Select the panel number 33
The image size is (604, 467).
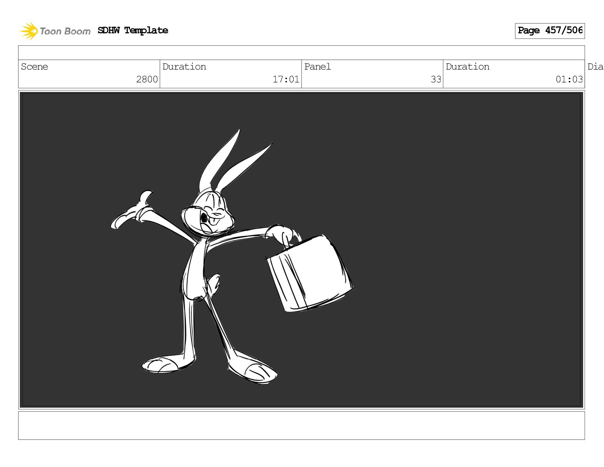(x=436, y=79)
